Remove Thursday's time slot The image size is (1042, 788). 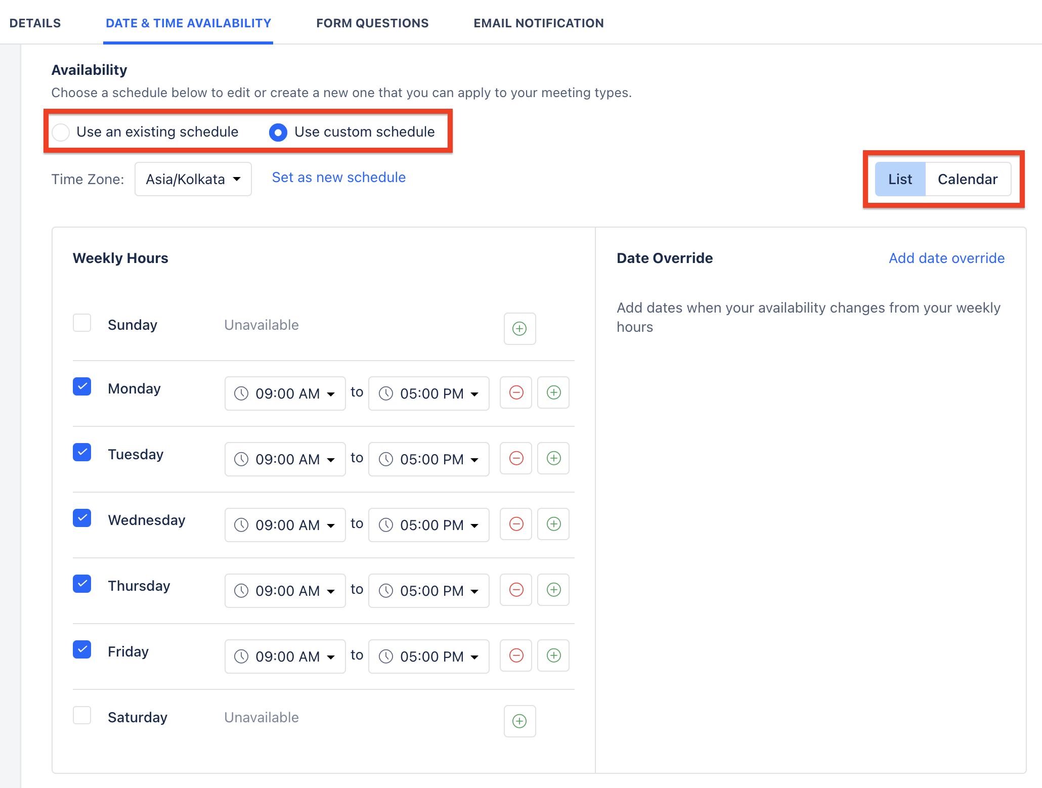pyautogui.click(x=516, y=590)
